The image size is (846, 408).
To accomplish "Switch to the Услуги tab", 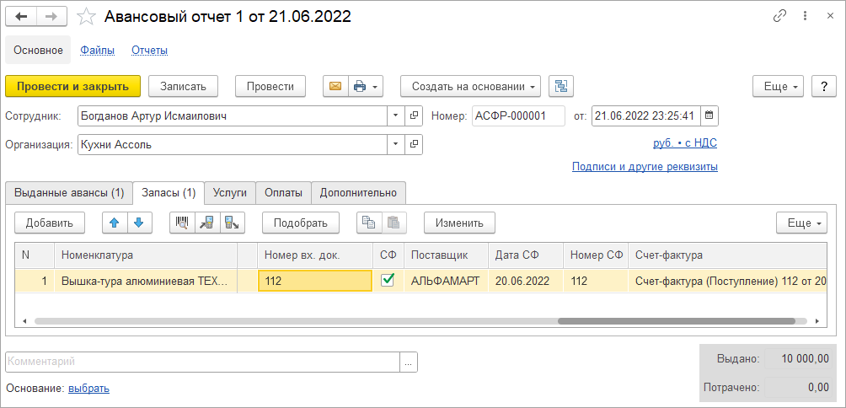I will coord(230,192).
